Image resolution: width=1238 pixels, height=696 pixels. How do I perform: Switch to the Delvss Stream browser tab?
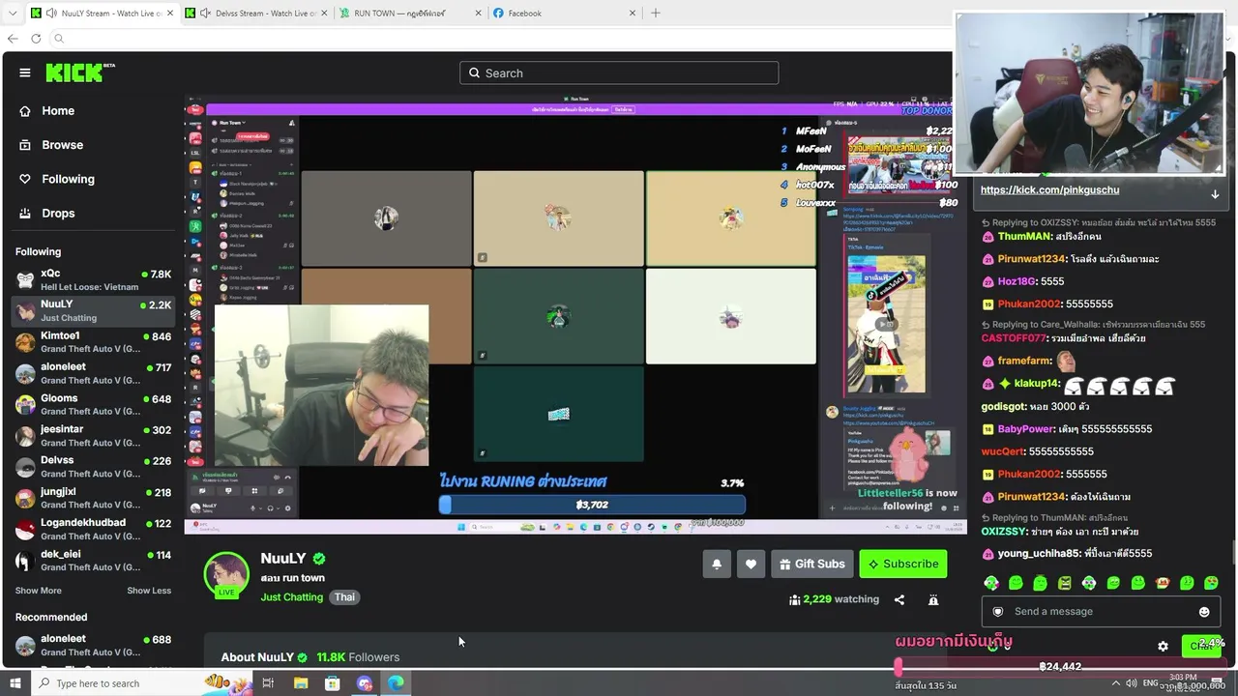click(x=256, y=14)
